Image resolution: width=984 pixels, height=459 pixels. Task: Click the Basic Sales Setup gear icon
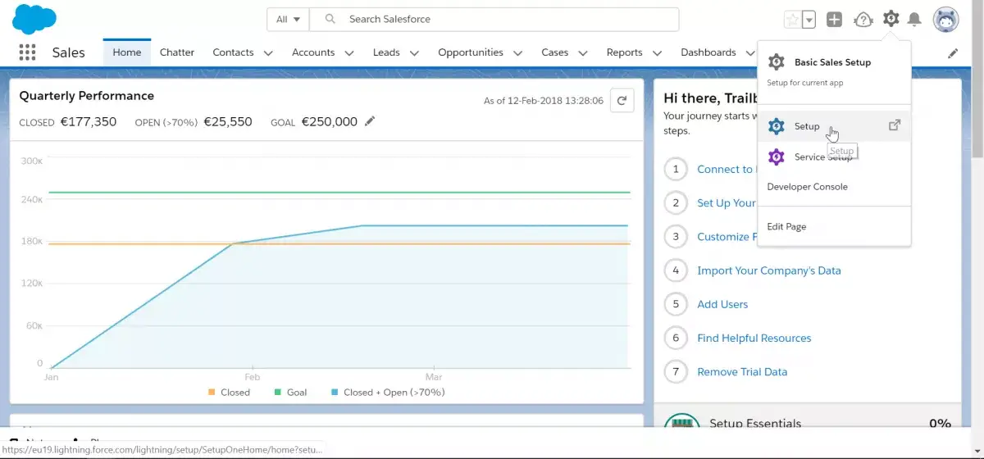[777, 62]
